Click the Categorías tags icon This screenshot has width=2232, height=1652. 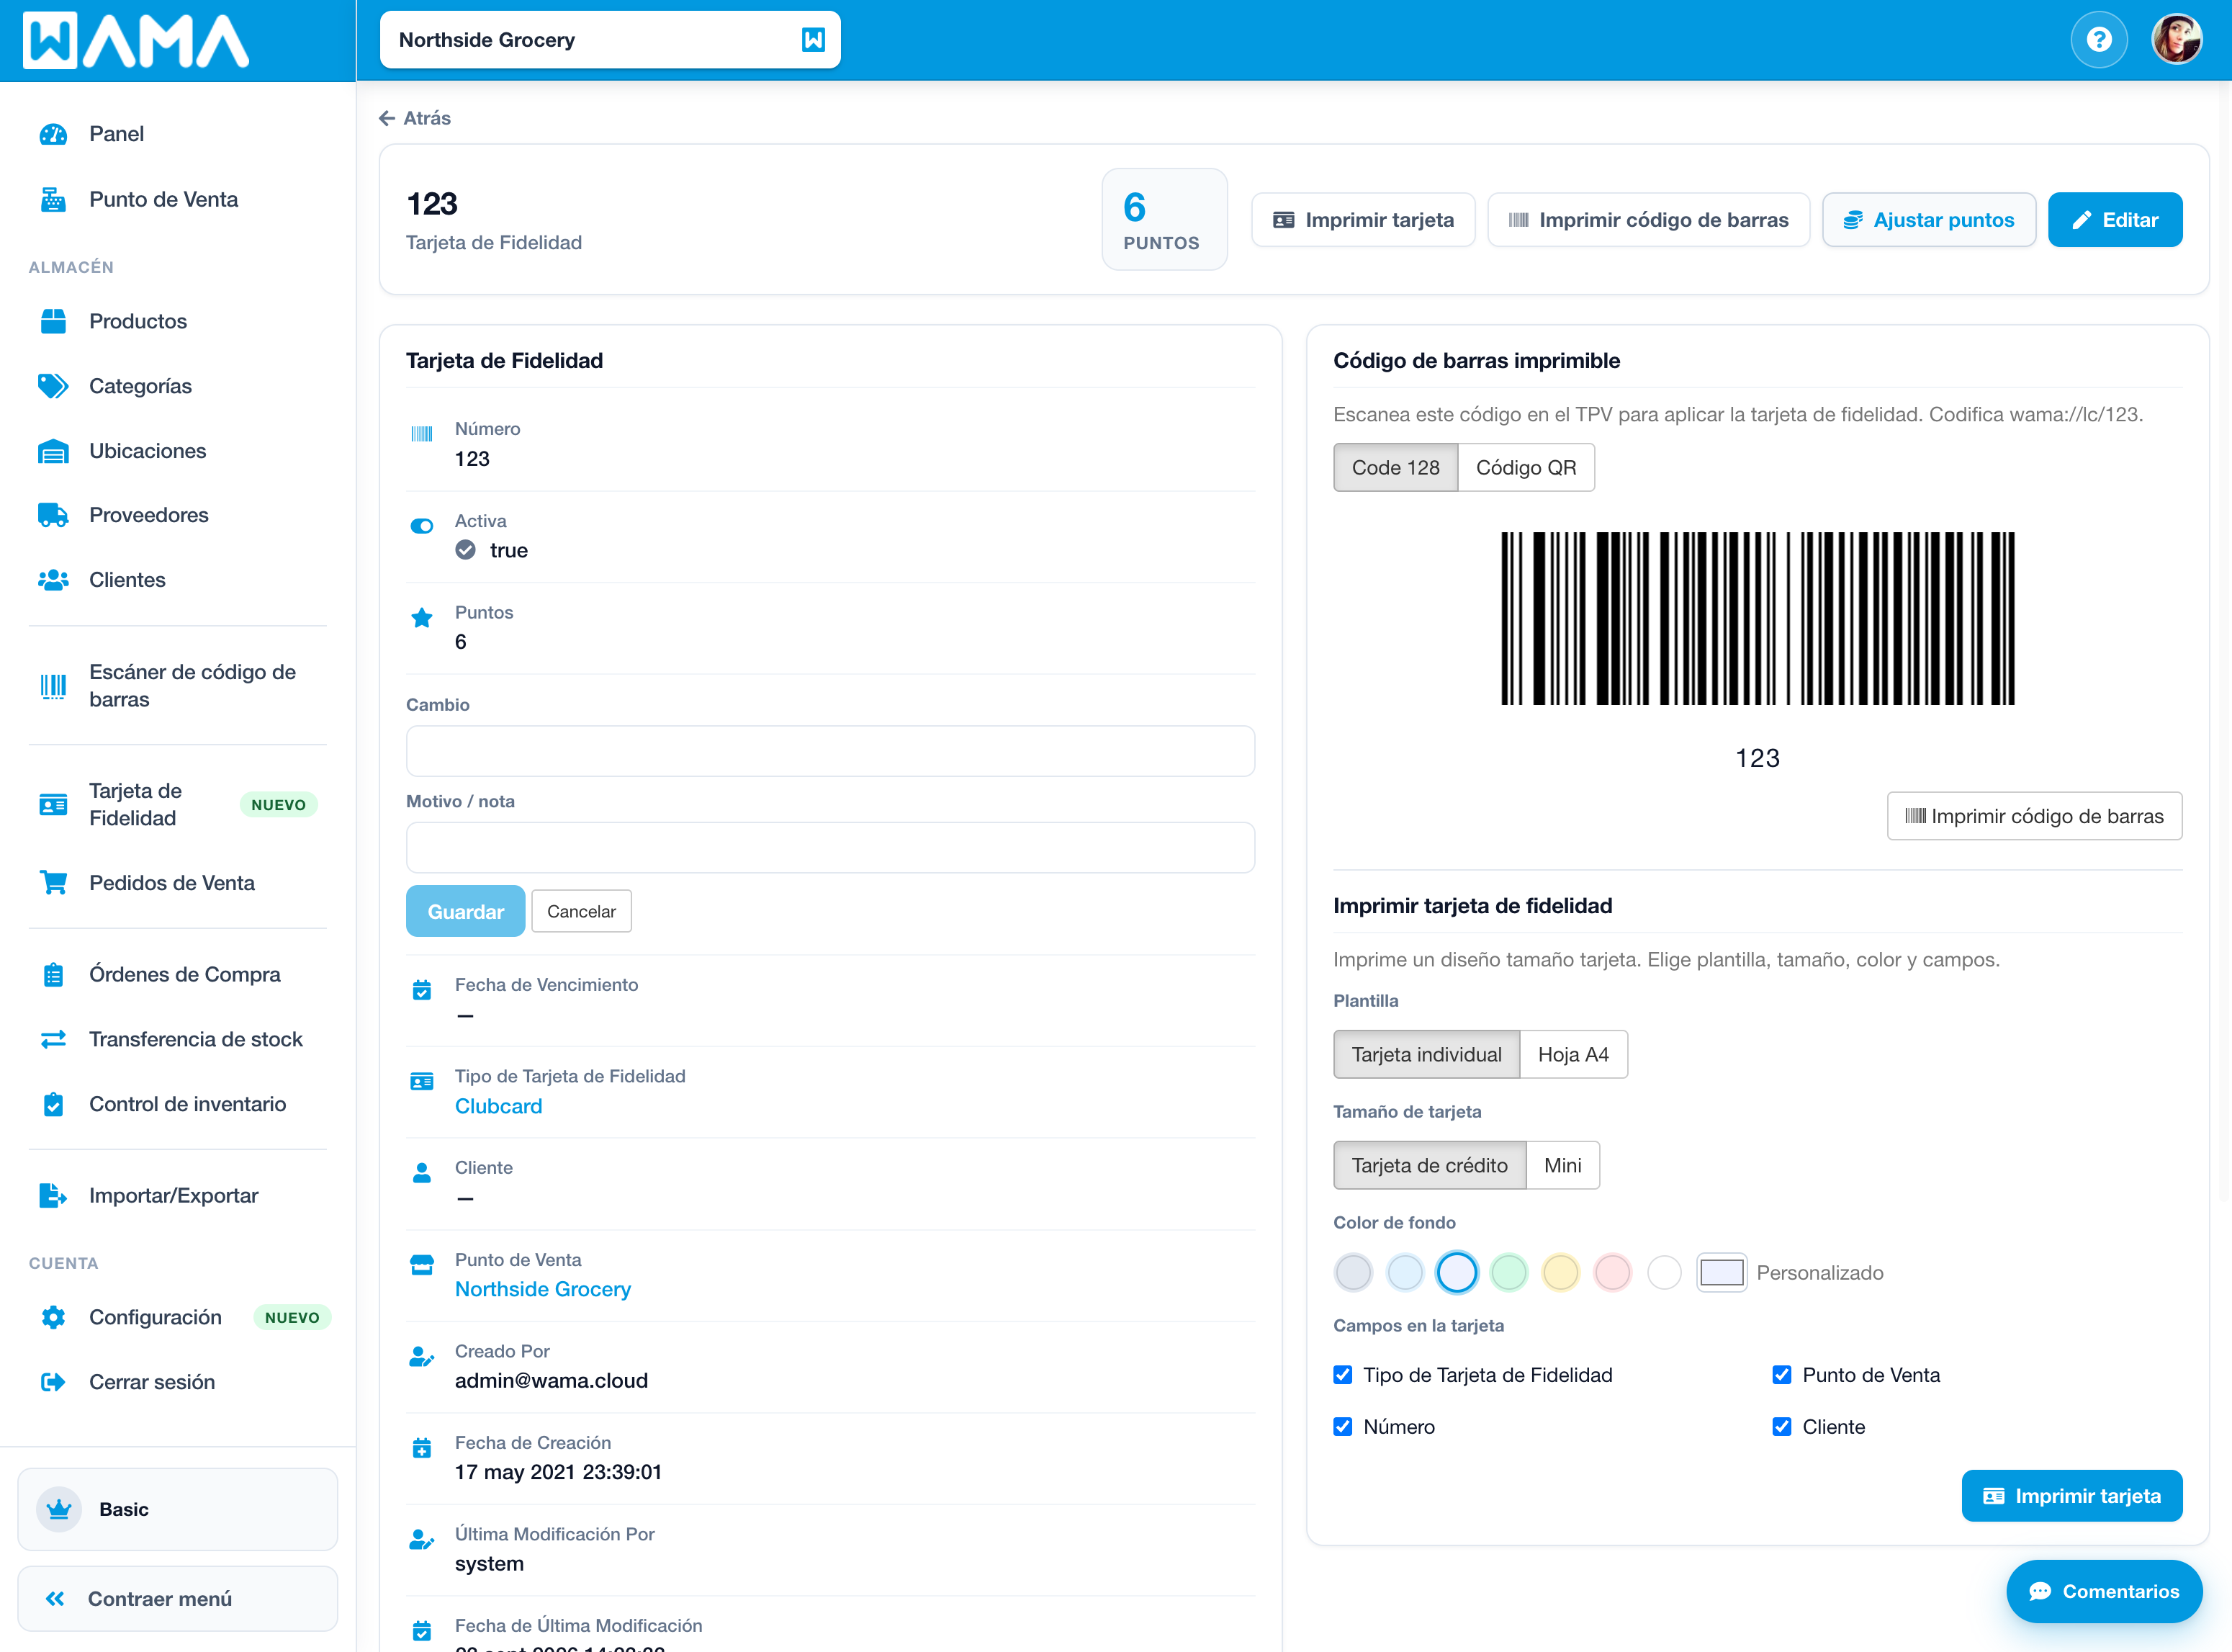coord(53,386)
